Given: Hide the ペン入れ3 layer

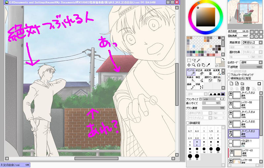Looking at the screenshot, I should [x=231, y=132].
